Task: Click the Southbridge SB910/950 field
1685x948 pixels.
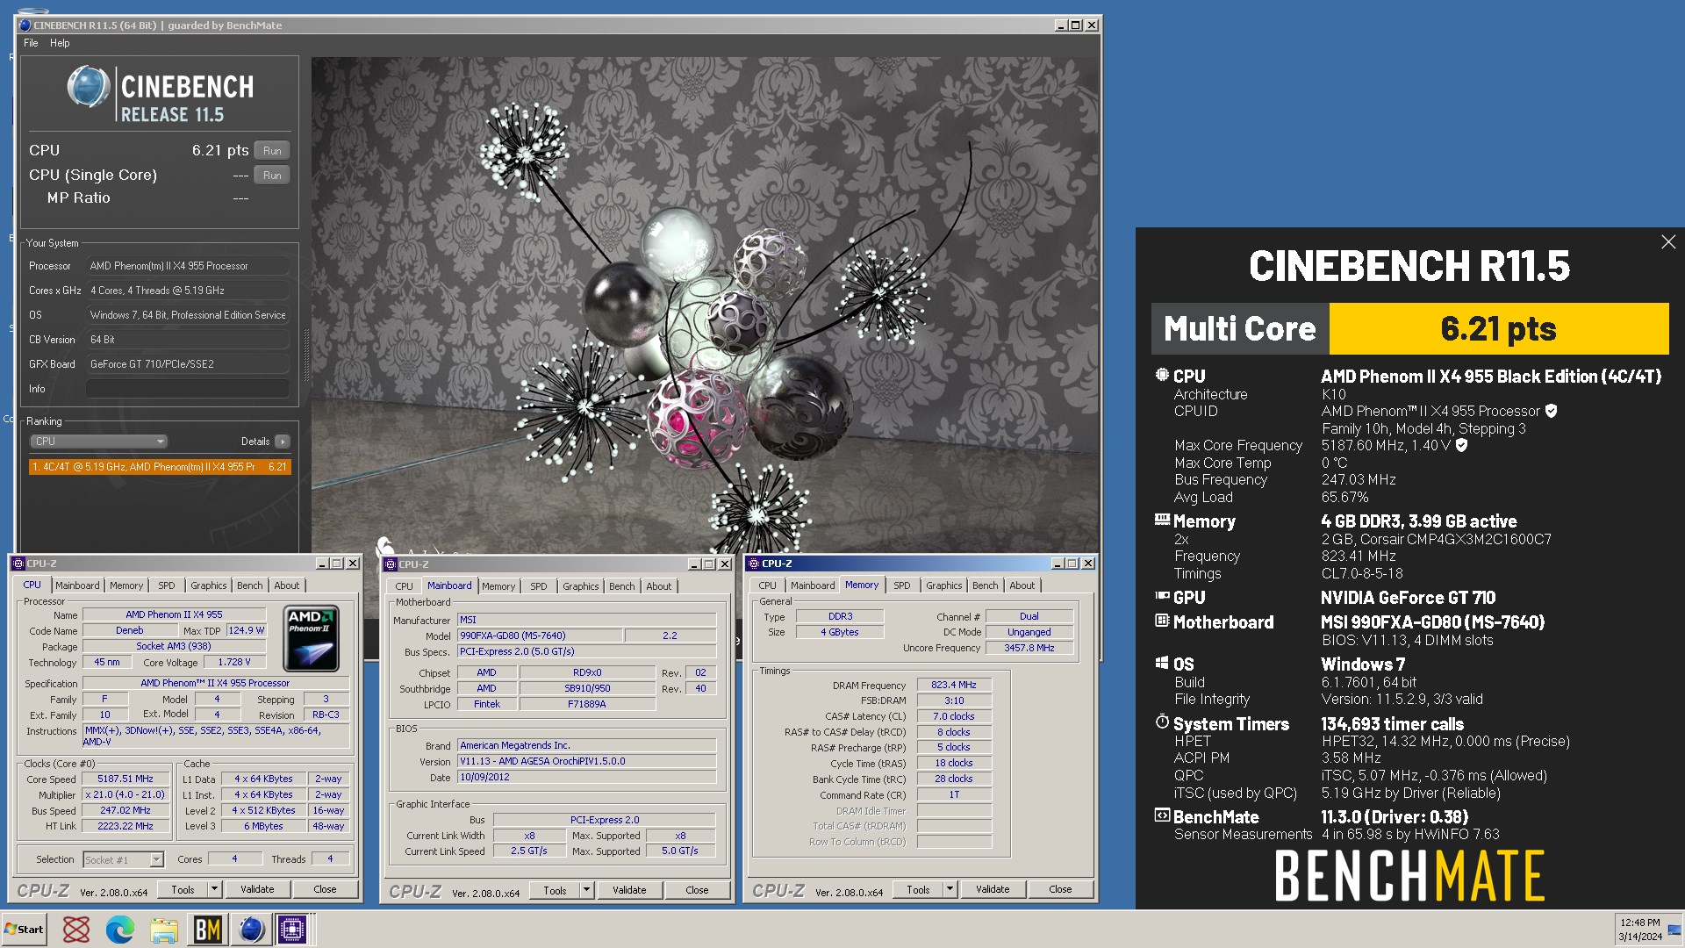Action: (x=587, y=689)
